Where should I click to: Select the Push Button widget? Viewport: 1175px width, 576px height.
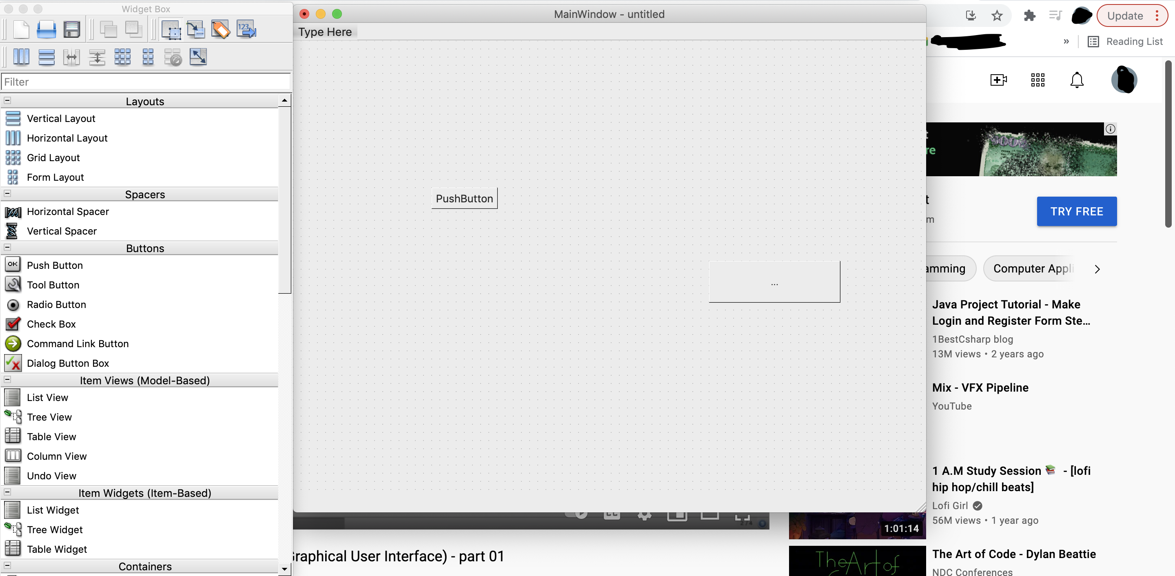pyautogui.click(x=55, y=265)
